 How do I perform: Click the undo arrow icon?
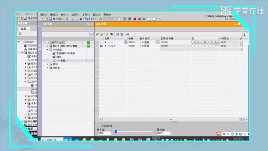coord(86,19)
